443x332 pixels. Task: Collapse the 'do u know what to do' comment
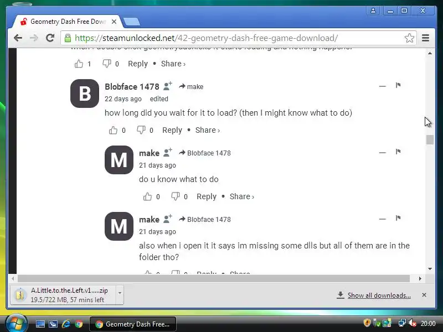(382, 153)
